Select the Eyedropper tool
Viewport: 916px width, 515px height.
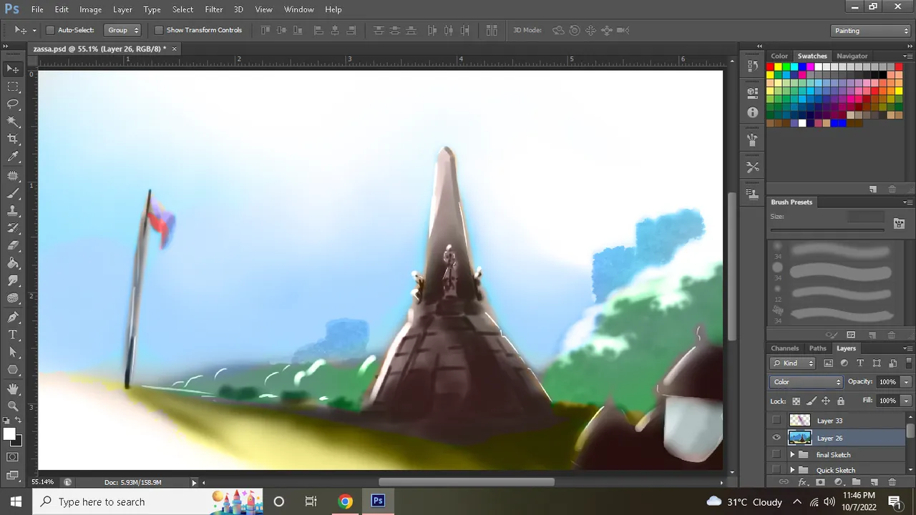[x=13, y=157]
